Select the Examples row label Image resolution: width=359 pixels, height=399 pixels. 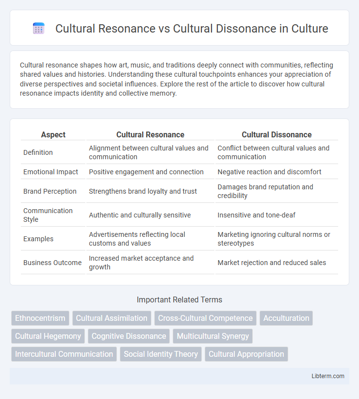click(x=38, y=239)
